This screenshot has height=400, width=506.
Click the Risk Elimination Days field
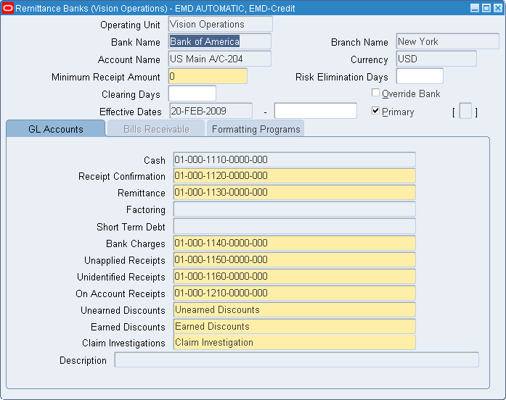tap(420, 76)
